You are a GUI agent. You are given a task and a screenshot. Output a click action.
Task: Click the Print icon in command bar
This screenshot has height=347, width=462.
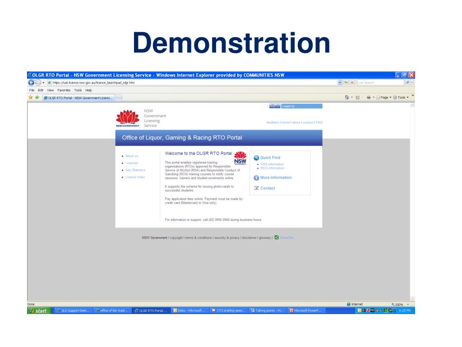(x=369, y=98)
